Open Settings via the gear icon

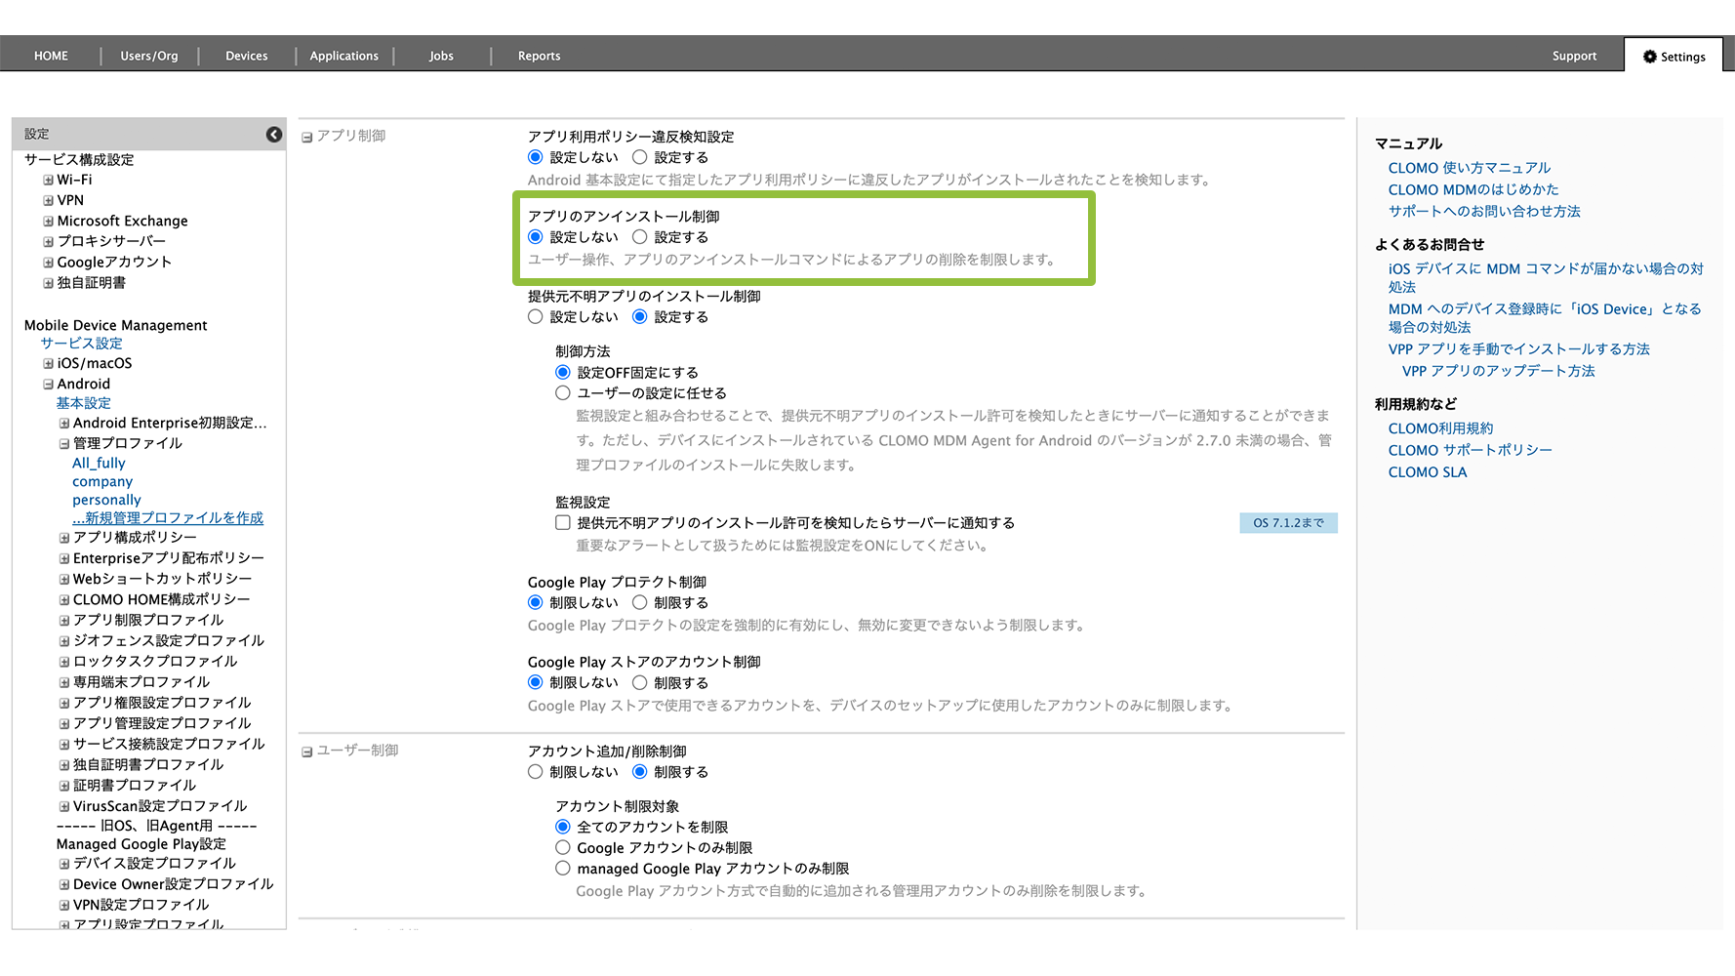[1649, 57]
